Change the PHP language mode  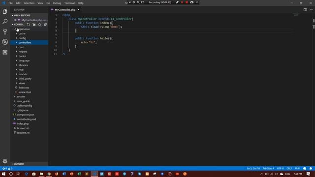pos(297,169)
